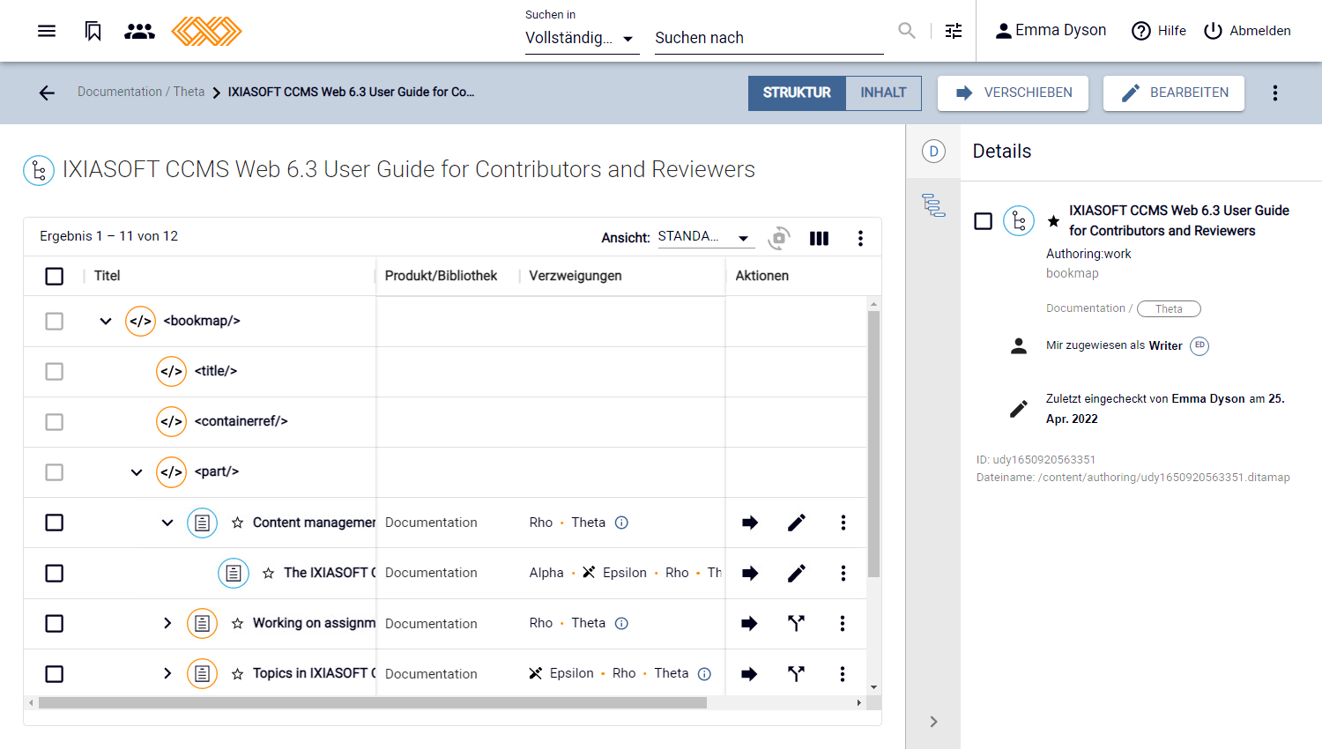Click the Details D panel icon

pos(933,152)
